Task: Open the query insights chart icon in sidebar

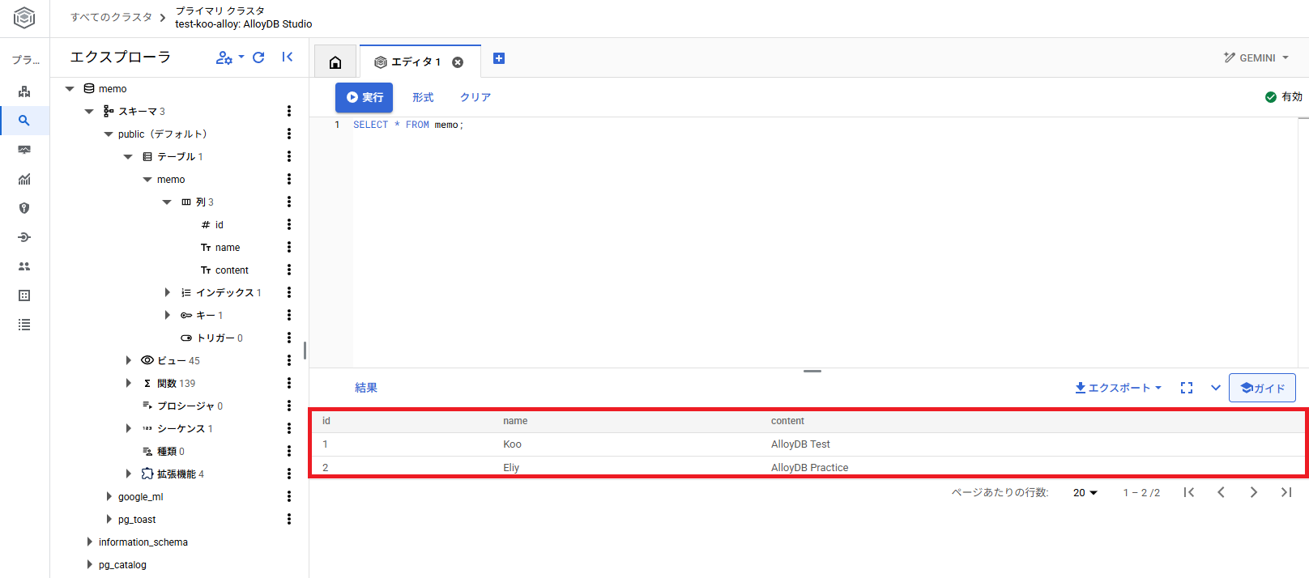Action: (24, 179)
